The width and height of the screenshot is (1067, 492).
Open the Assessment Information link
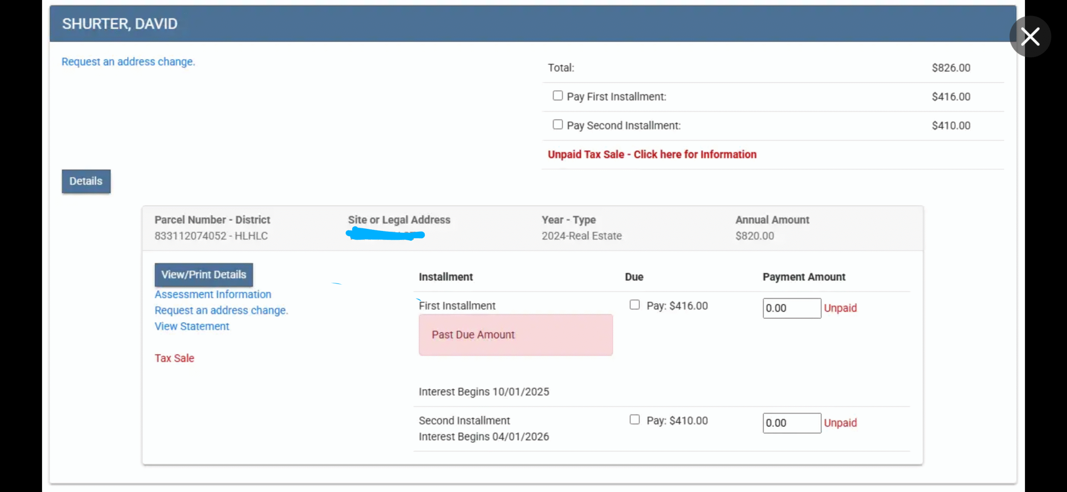(213, 294)
